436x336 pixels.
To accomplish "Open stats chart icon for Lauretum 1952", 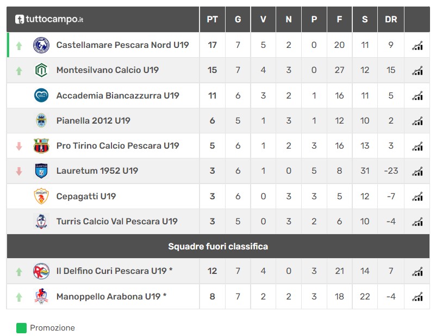I will 417,171.
